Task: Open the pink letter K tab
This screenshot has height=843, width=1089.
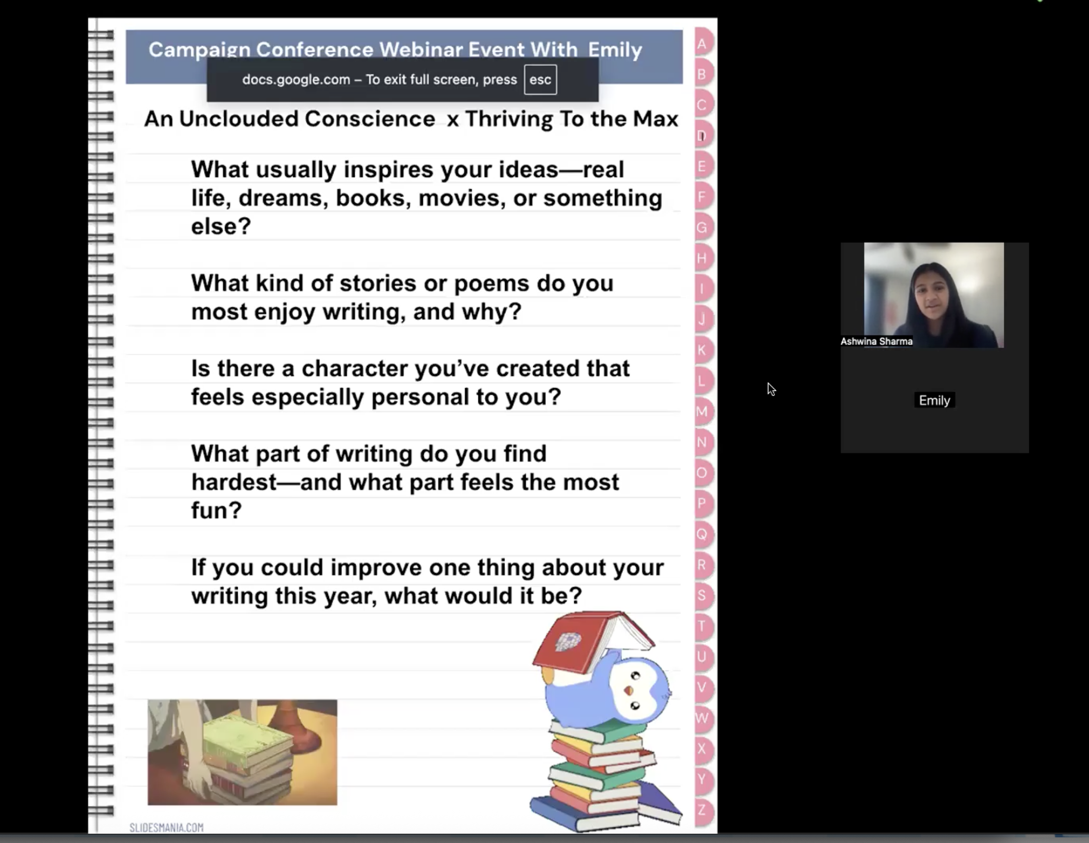Action: 702,350
